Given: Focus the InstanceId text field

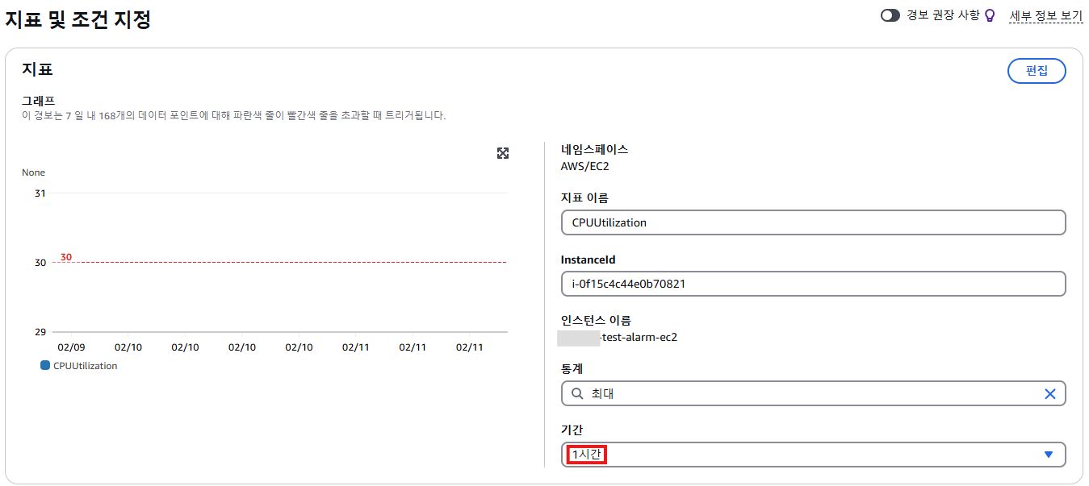Looking at the screenshot, I should click(x=813, y=284).
